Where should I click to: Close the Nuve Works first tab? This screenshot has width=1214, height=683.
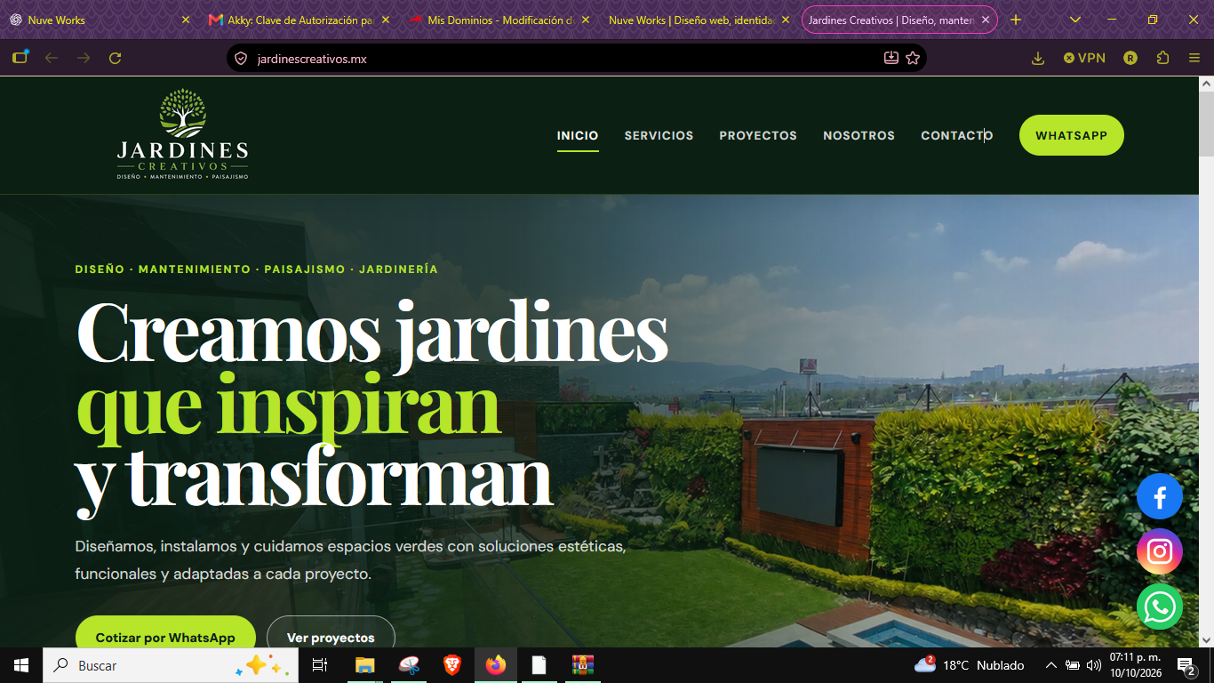click(x=186, y=20)
